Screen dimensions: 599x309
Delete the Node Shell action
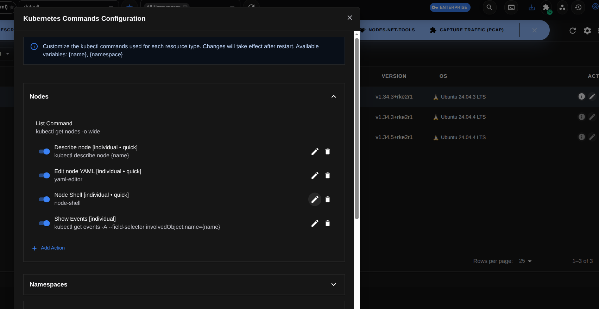328,200
